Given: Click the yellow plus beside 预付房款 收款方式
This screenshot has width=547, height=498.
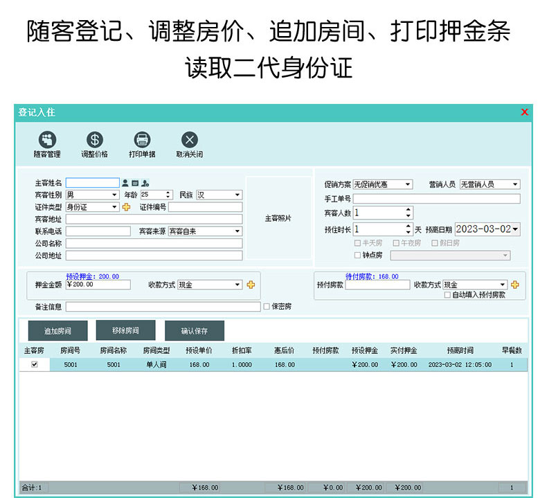Looking at the screenshot, I should (x=515, y=285).
